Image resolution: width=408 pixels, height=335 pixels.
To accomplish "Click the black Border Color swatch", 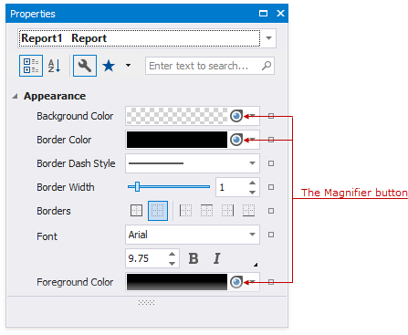I will point(177,140).
